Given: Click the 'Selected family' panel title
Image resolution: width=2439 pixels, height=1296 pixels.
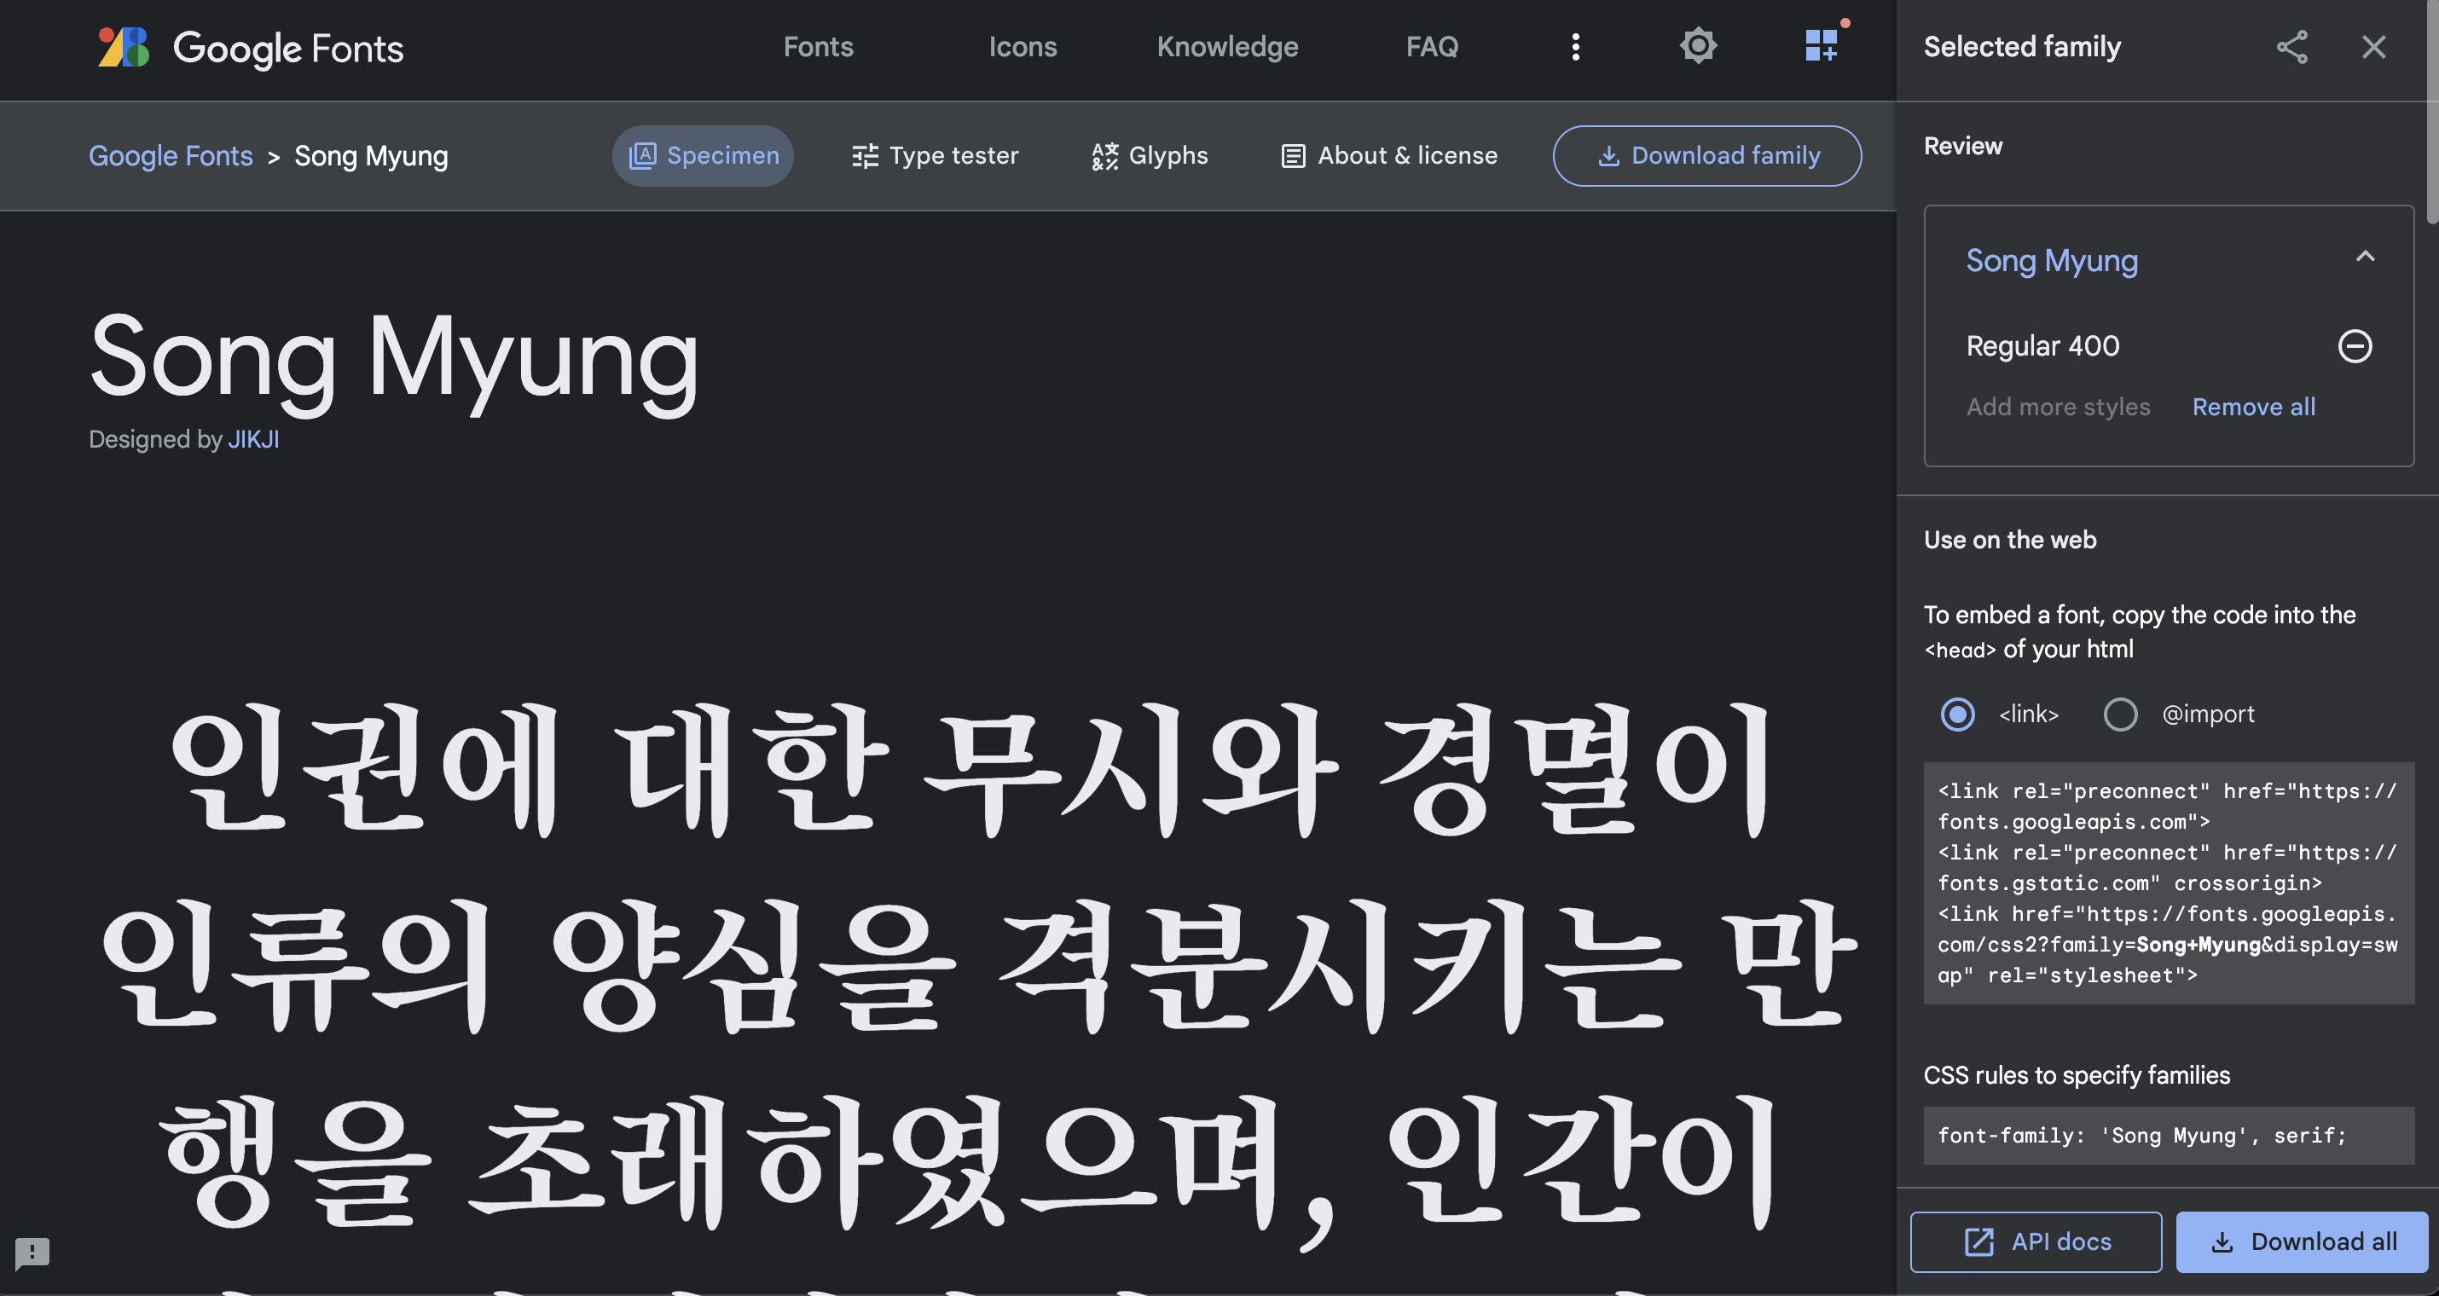Looking at the screenshot, I should pos(2022,48).
